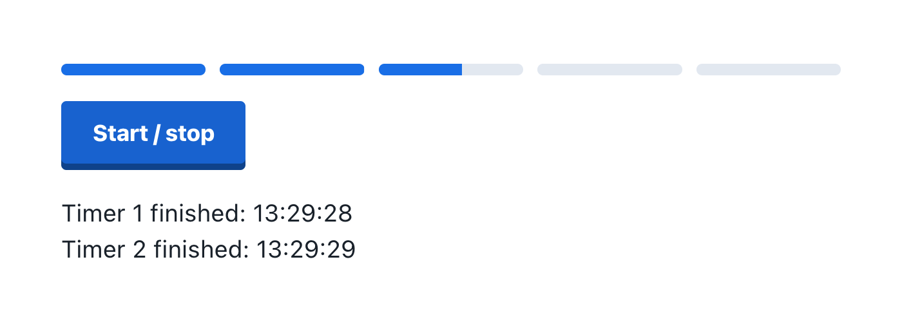Click the word "stop" on the button
The height and width of the screenshot is (322, 902).
(x=190, y=134)
